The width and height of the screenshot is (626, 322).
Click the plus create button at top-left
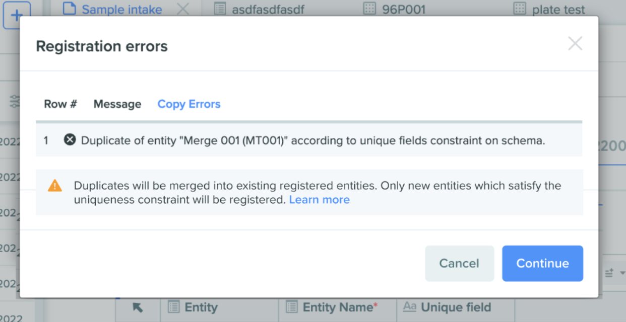[x=17, y=15]
